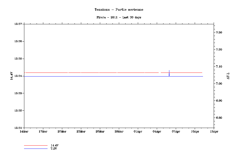Click the 7.30 value on the right axis
Screen dimensions: 238x168
pos(219,33)
